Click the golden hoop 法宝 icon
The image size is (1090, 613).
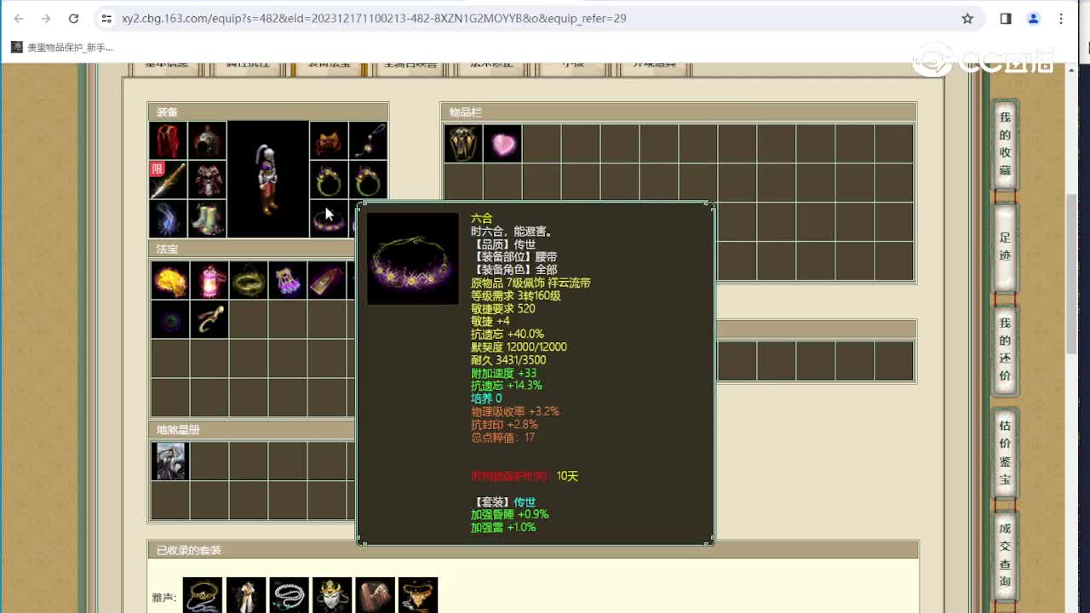click(x=249, y=280)
